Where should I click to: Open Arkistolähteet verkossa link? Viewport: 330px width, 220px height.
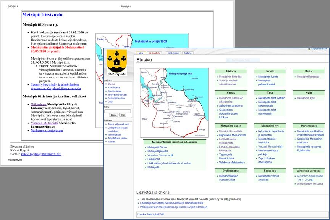310,184
